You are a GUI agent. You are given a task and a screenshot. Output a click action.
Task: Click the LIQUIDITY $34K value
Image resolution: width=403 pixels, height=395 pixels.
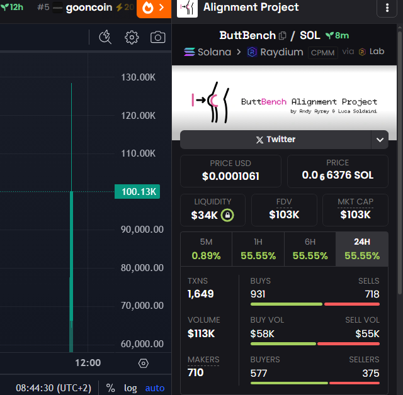point(204,215)
